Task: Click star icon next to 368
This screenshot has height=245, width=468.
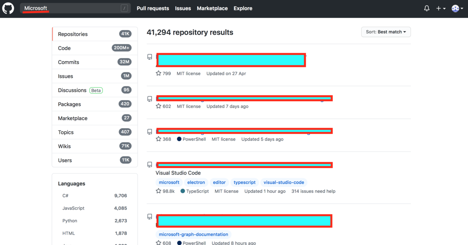Action: click(x=158, y=139)
